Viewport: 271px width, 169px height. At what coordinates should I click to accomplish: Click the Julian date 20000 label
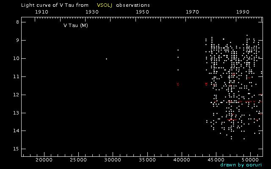[44, 160]
